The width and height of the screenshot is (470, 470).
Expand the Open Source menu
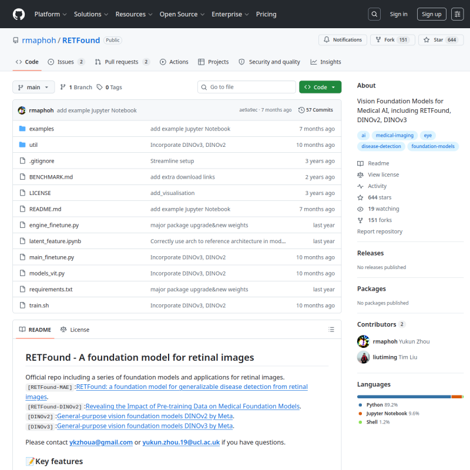point(182,14)
